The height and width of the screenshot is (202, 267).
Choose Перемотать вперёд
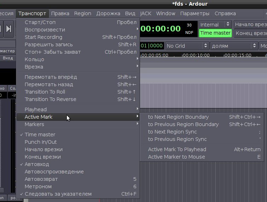point(78,77)
